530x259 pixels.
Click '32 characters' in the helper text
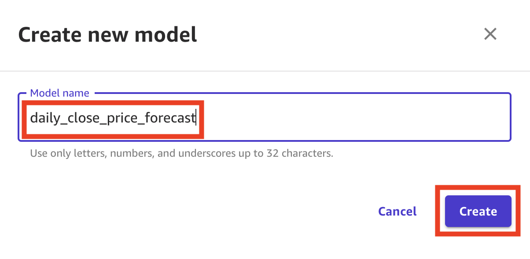coord(304,154)
